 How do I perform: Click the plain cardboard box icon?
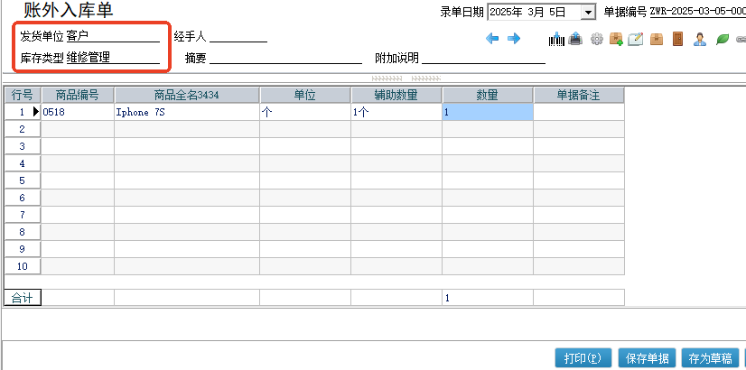point(657,39)
